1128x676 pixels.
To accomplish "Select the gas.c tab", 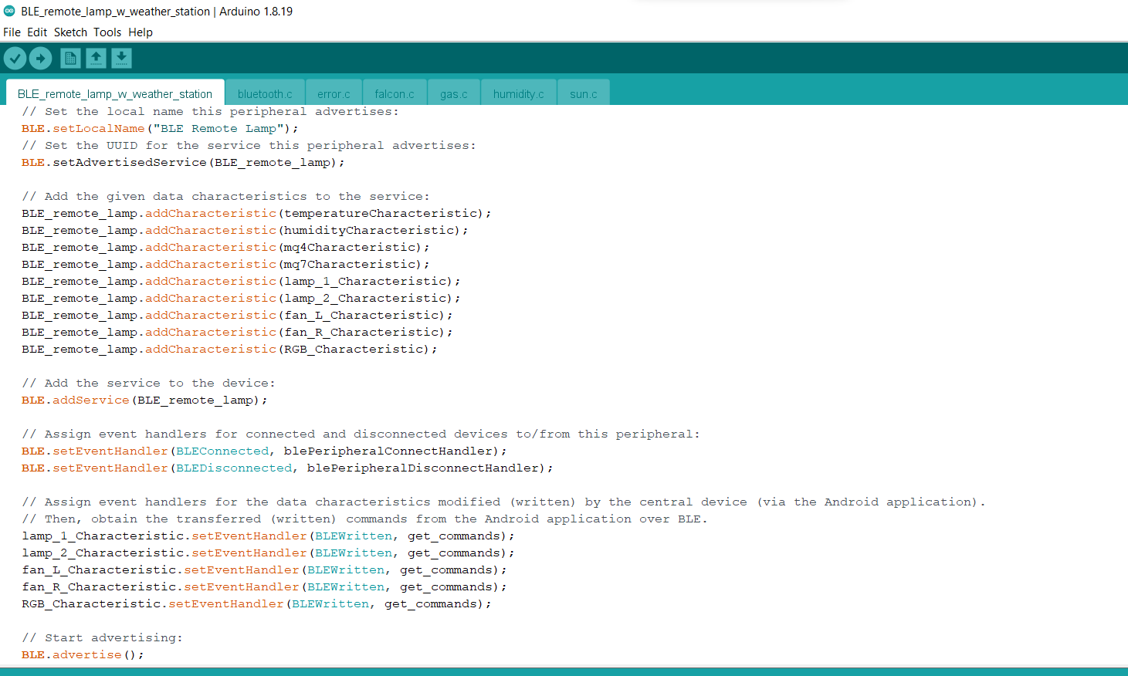I will tap(453, 93).
